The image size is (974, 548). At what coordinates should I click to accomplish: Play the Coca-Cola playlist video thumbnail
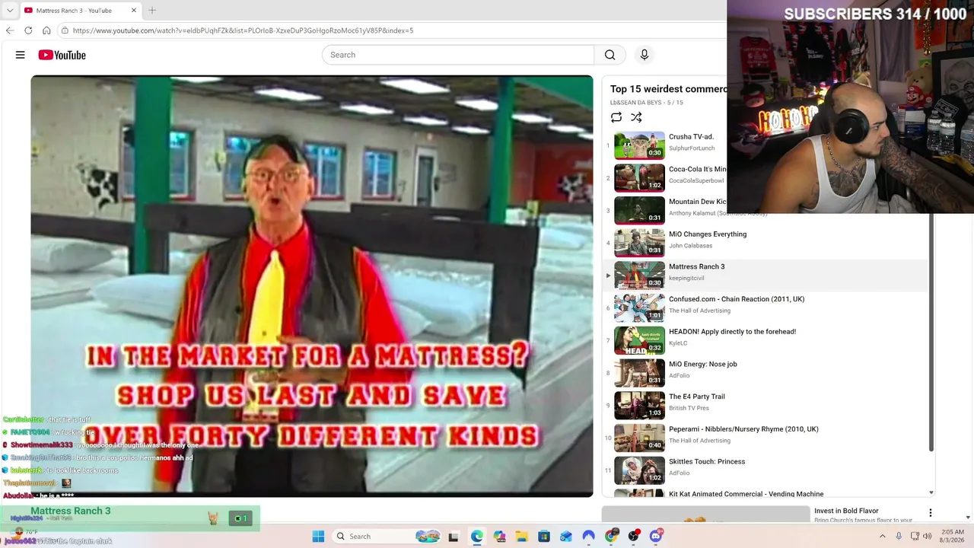coord(639,178)
